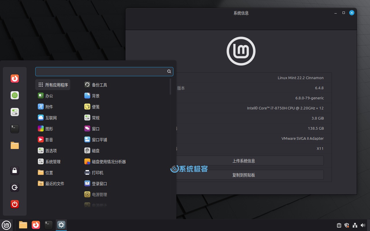
Task: Click the notification tray icon with exclamation
Action: coord(339,225)
